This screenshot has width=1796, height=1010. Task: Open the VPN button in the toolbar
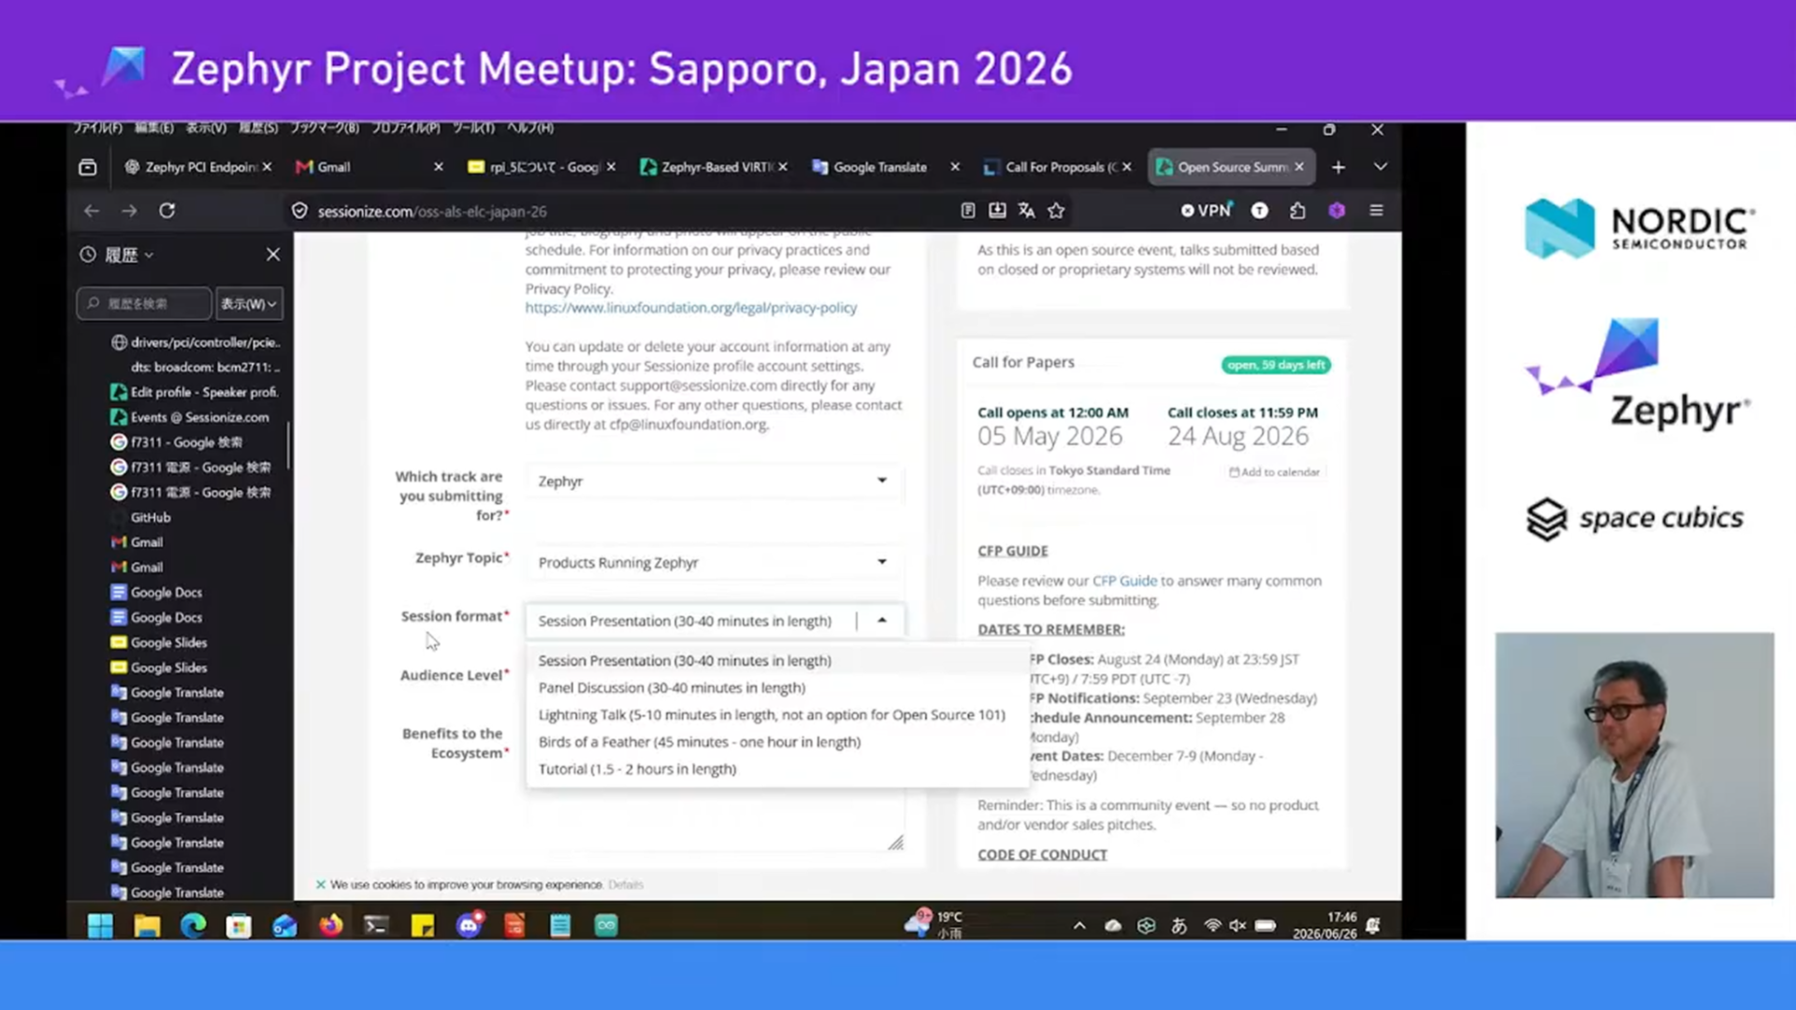(1207, 211)
